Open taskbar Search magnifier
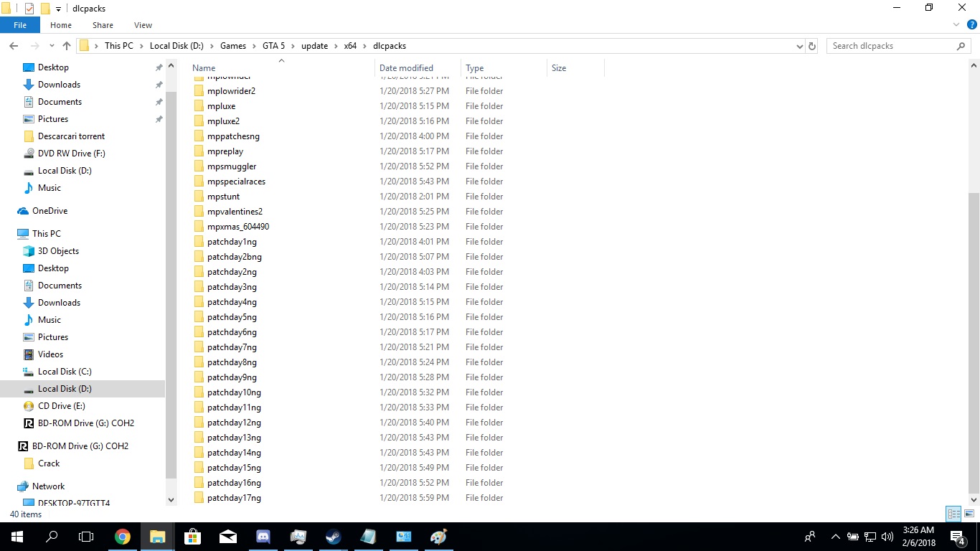The height and width of the screenshot is (551, 980). click(x=52, y=537)
